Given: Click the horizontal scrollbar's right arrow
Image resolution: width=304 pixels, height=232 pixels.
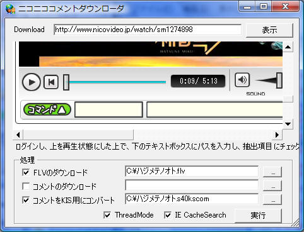Looking at the screenshot, I should (277, 135).
